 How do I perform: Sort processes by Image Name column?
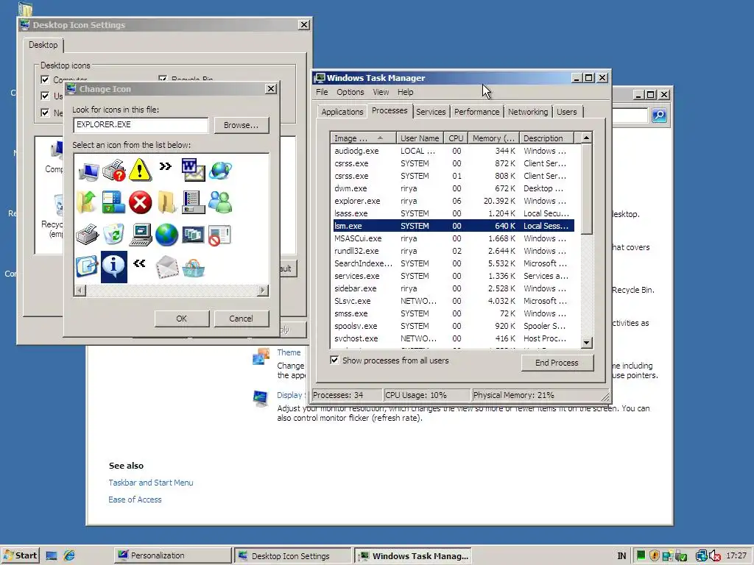click(363, 138)
